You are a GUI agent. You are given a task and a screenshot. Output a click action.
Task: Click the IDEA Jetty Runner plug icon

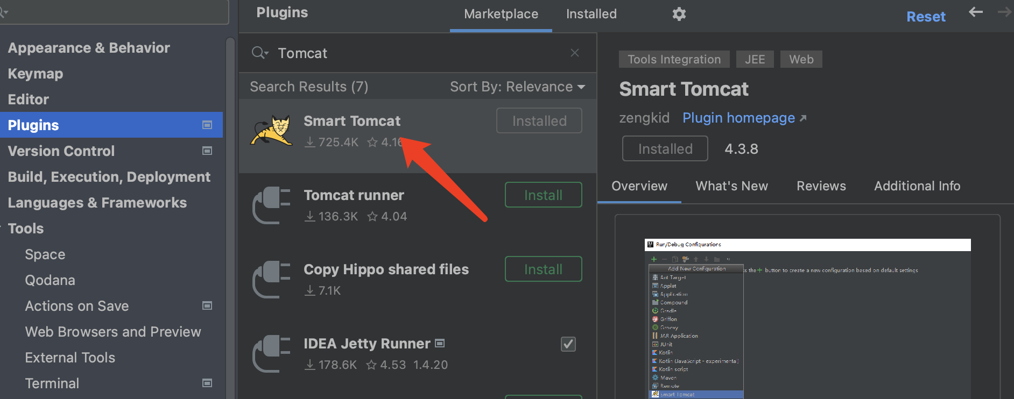[272, 353]
